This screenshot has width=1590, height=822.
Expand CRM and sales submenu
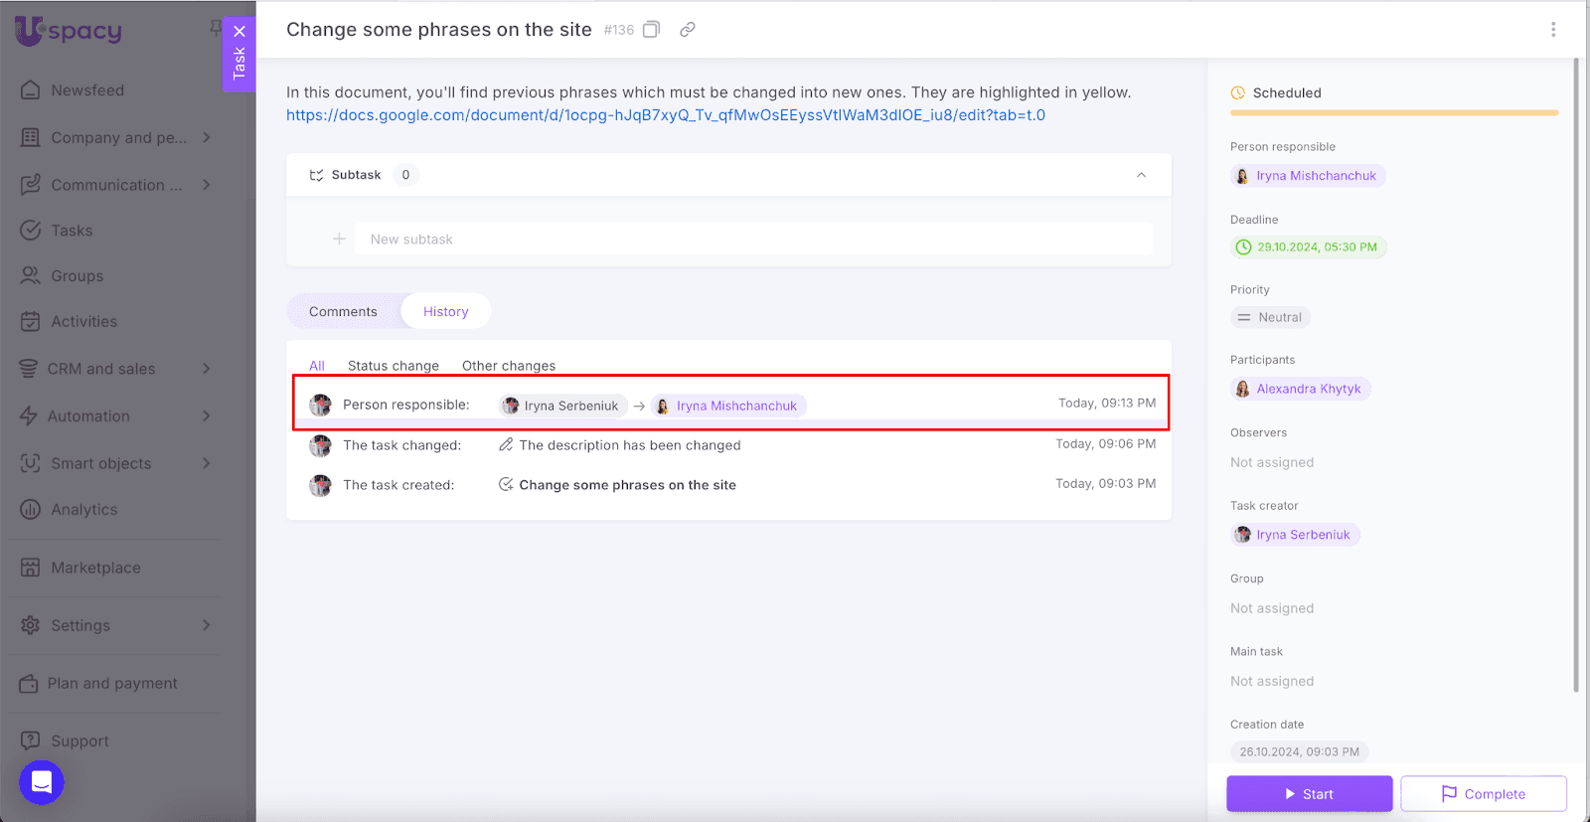(x=207, y=369)
